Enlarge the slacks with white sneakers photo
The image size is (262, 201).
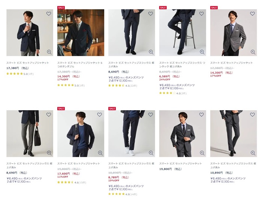click(151, 153)
